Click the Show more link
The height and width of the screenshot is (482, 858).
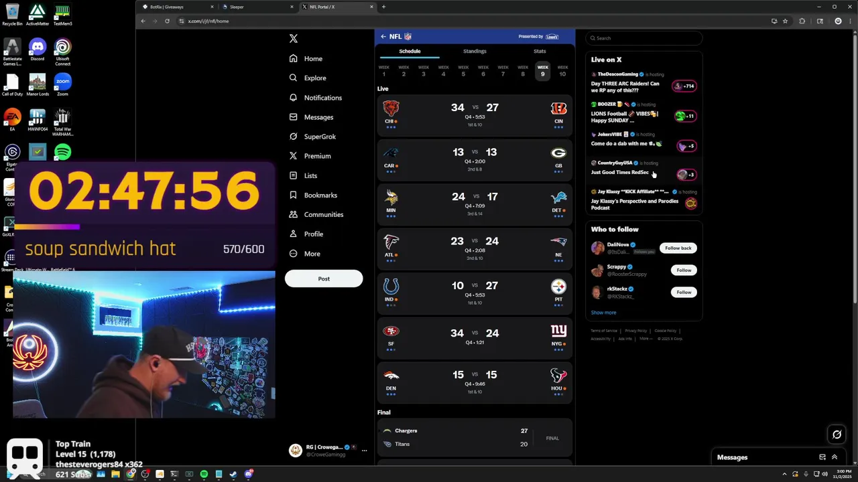click(603, 313)
